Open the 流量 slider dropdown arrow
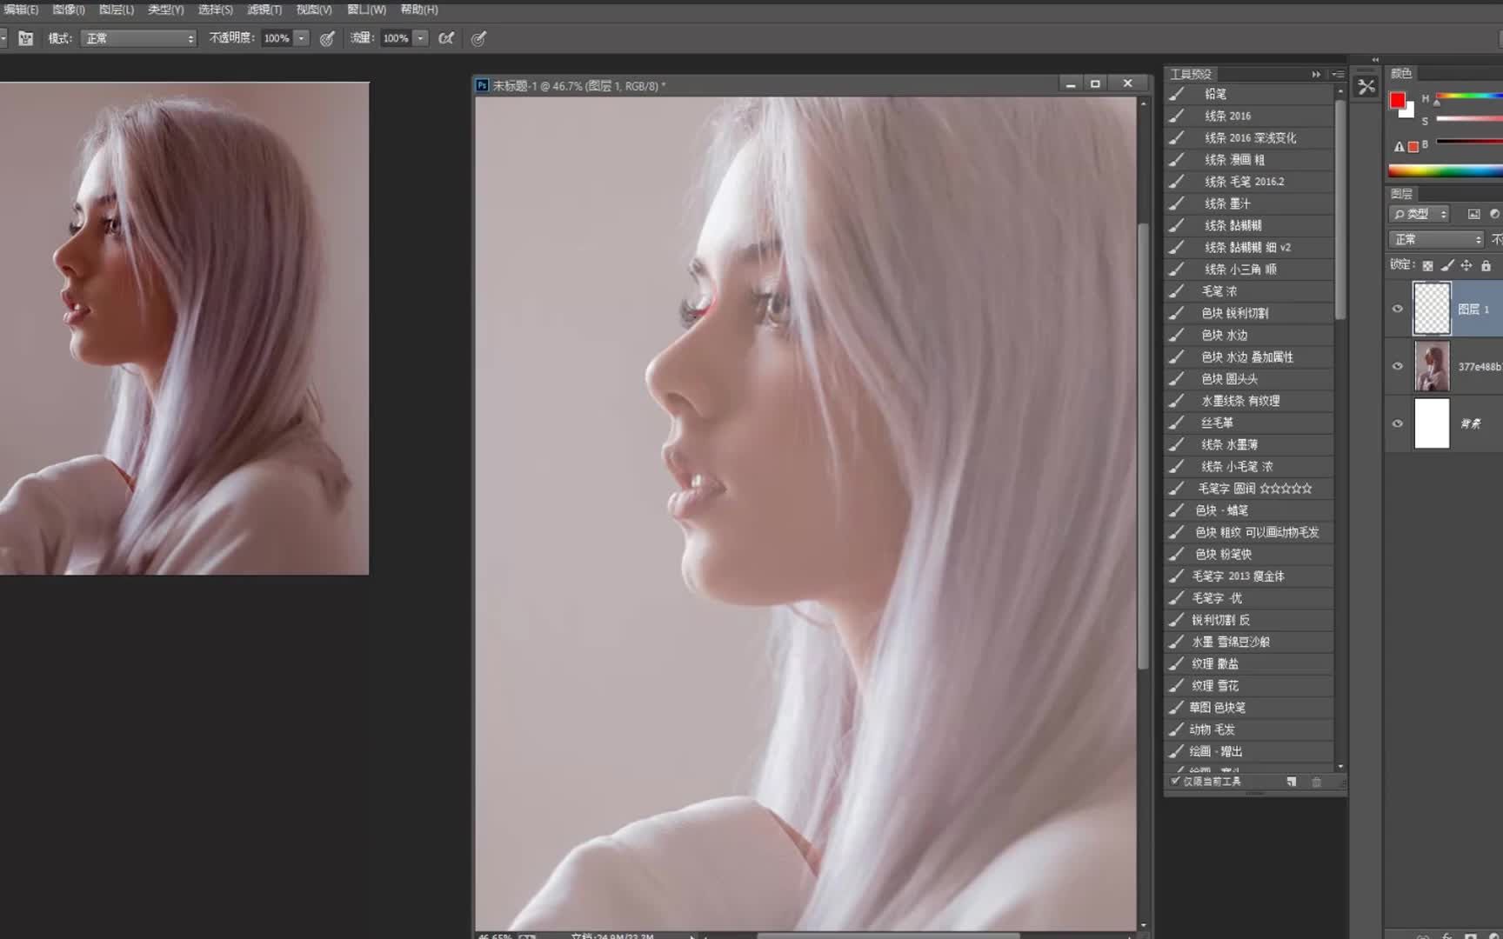The height and width of the screenshot is (939, 1503). click(x=420, y=38)
